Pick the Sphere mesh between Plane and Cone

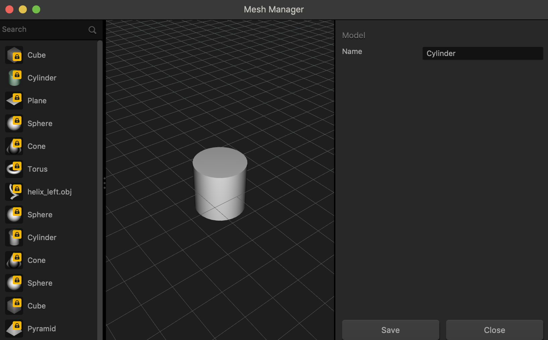(14, 123)
